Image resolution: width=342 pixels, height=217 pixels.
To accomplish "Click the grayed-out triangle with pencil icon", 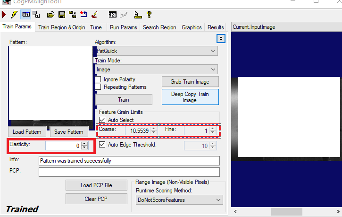I will click(124, 15).
